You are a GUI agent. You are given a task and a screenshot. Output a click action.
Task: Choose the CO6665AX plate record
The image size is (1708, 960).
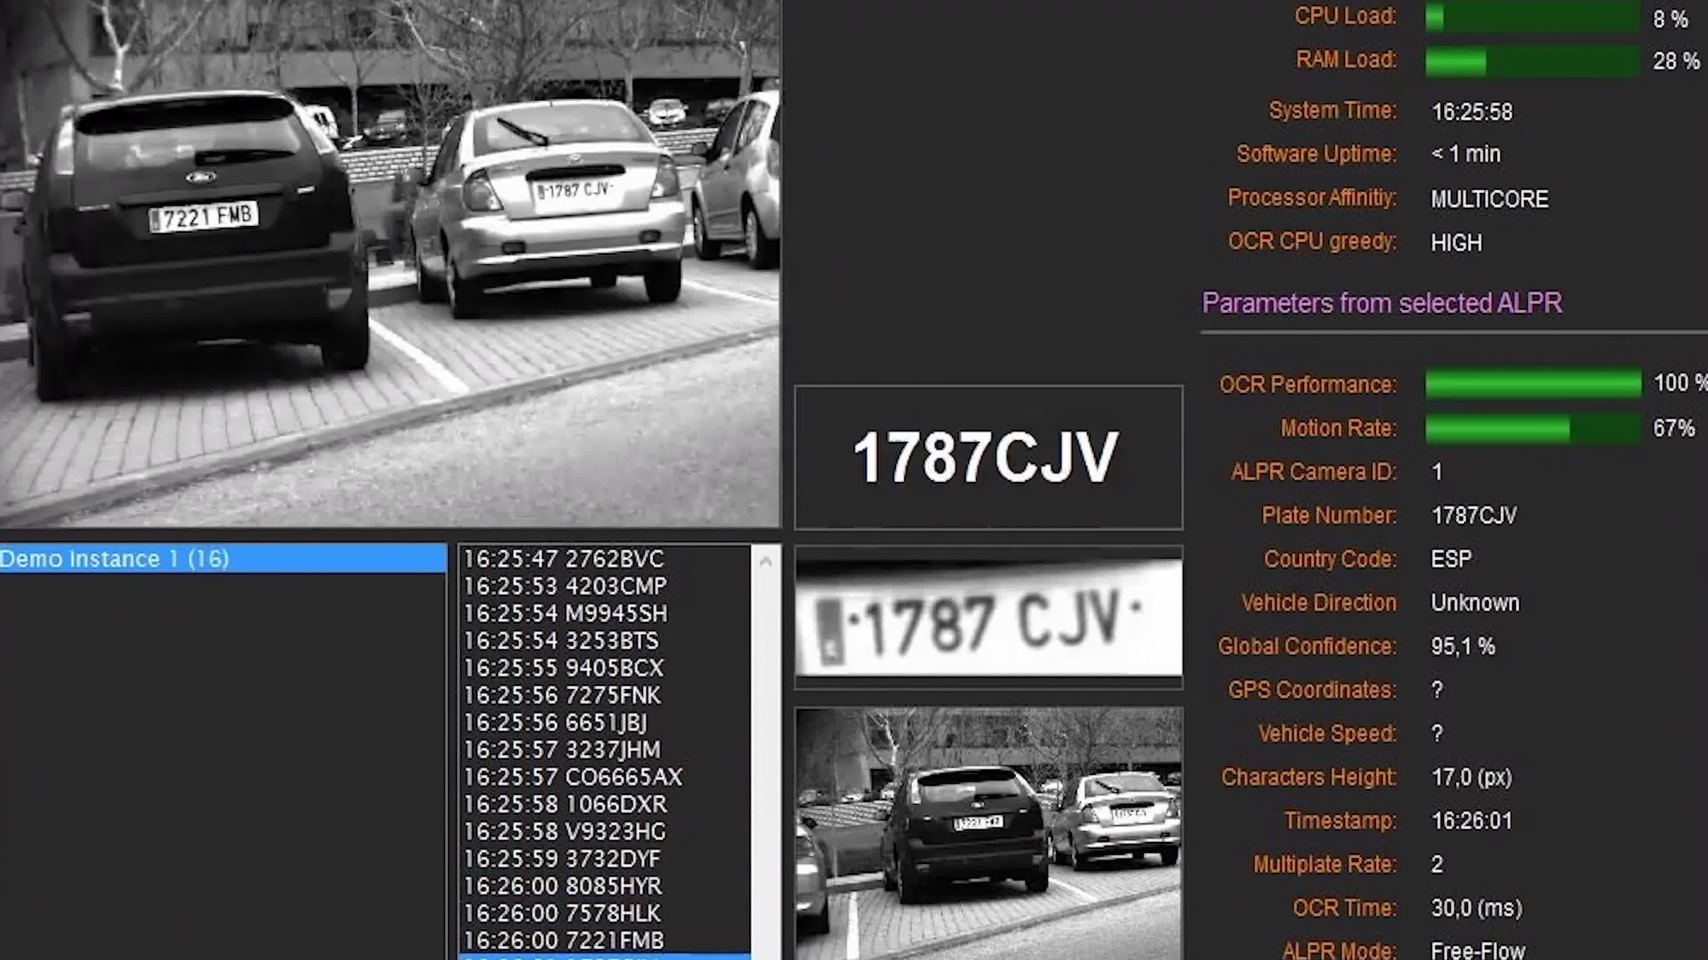(573, 776)
